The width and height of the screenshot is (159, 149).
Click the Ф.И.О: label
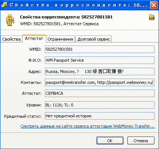[35, 60]
